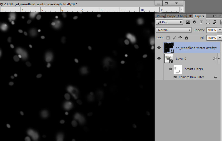Viewport: 222px width, 141px height.
Task: Lock all padlock icon
Action: coord(186,38)
